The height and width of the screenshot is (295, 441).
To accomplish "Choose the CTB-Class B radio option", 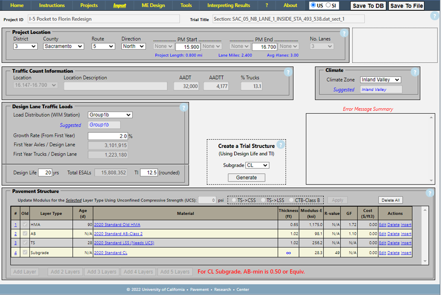I will [291, 200].
